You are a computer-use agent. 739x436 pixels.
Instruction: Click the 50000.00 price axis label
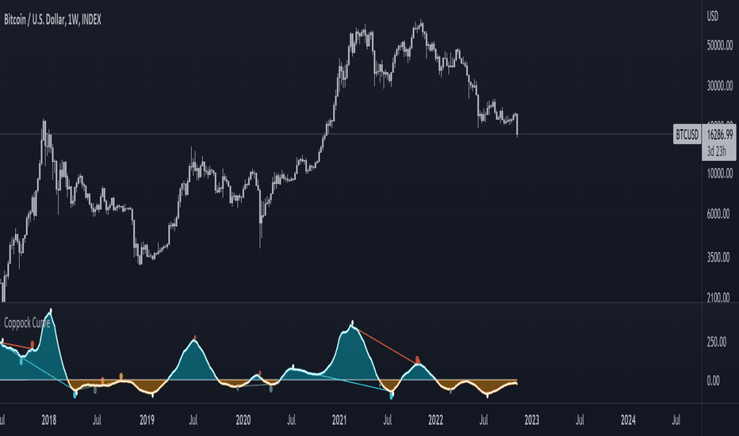[720, 45]
